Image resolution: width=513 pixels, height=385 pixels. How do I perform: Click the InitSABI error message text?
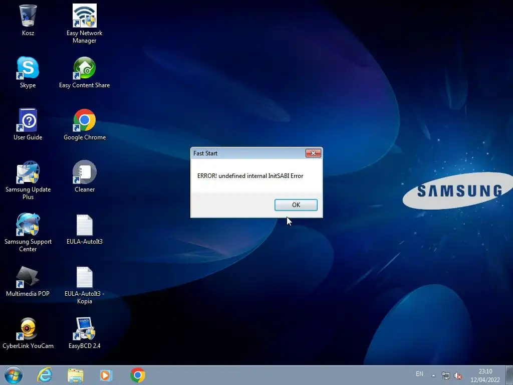point(250,176)
